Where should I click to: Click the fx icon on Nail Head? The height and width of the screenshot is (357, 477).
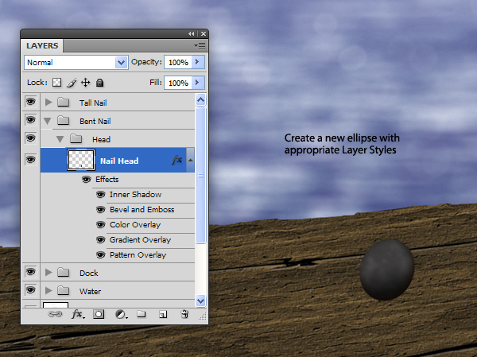[x=177, y=160]
